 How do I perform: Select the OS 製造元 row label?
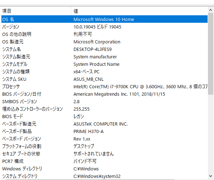13,42
